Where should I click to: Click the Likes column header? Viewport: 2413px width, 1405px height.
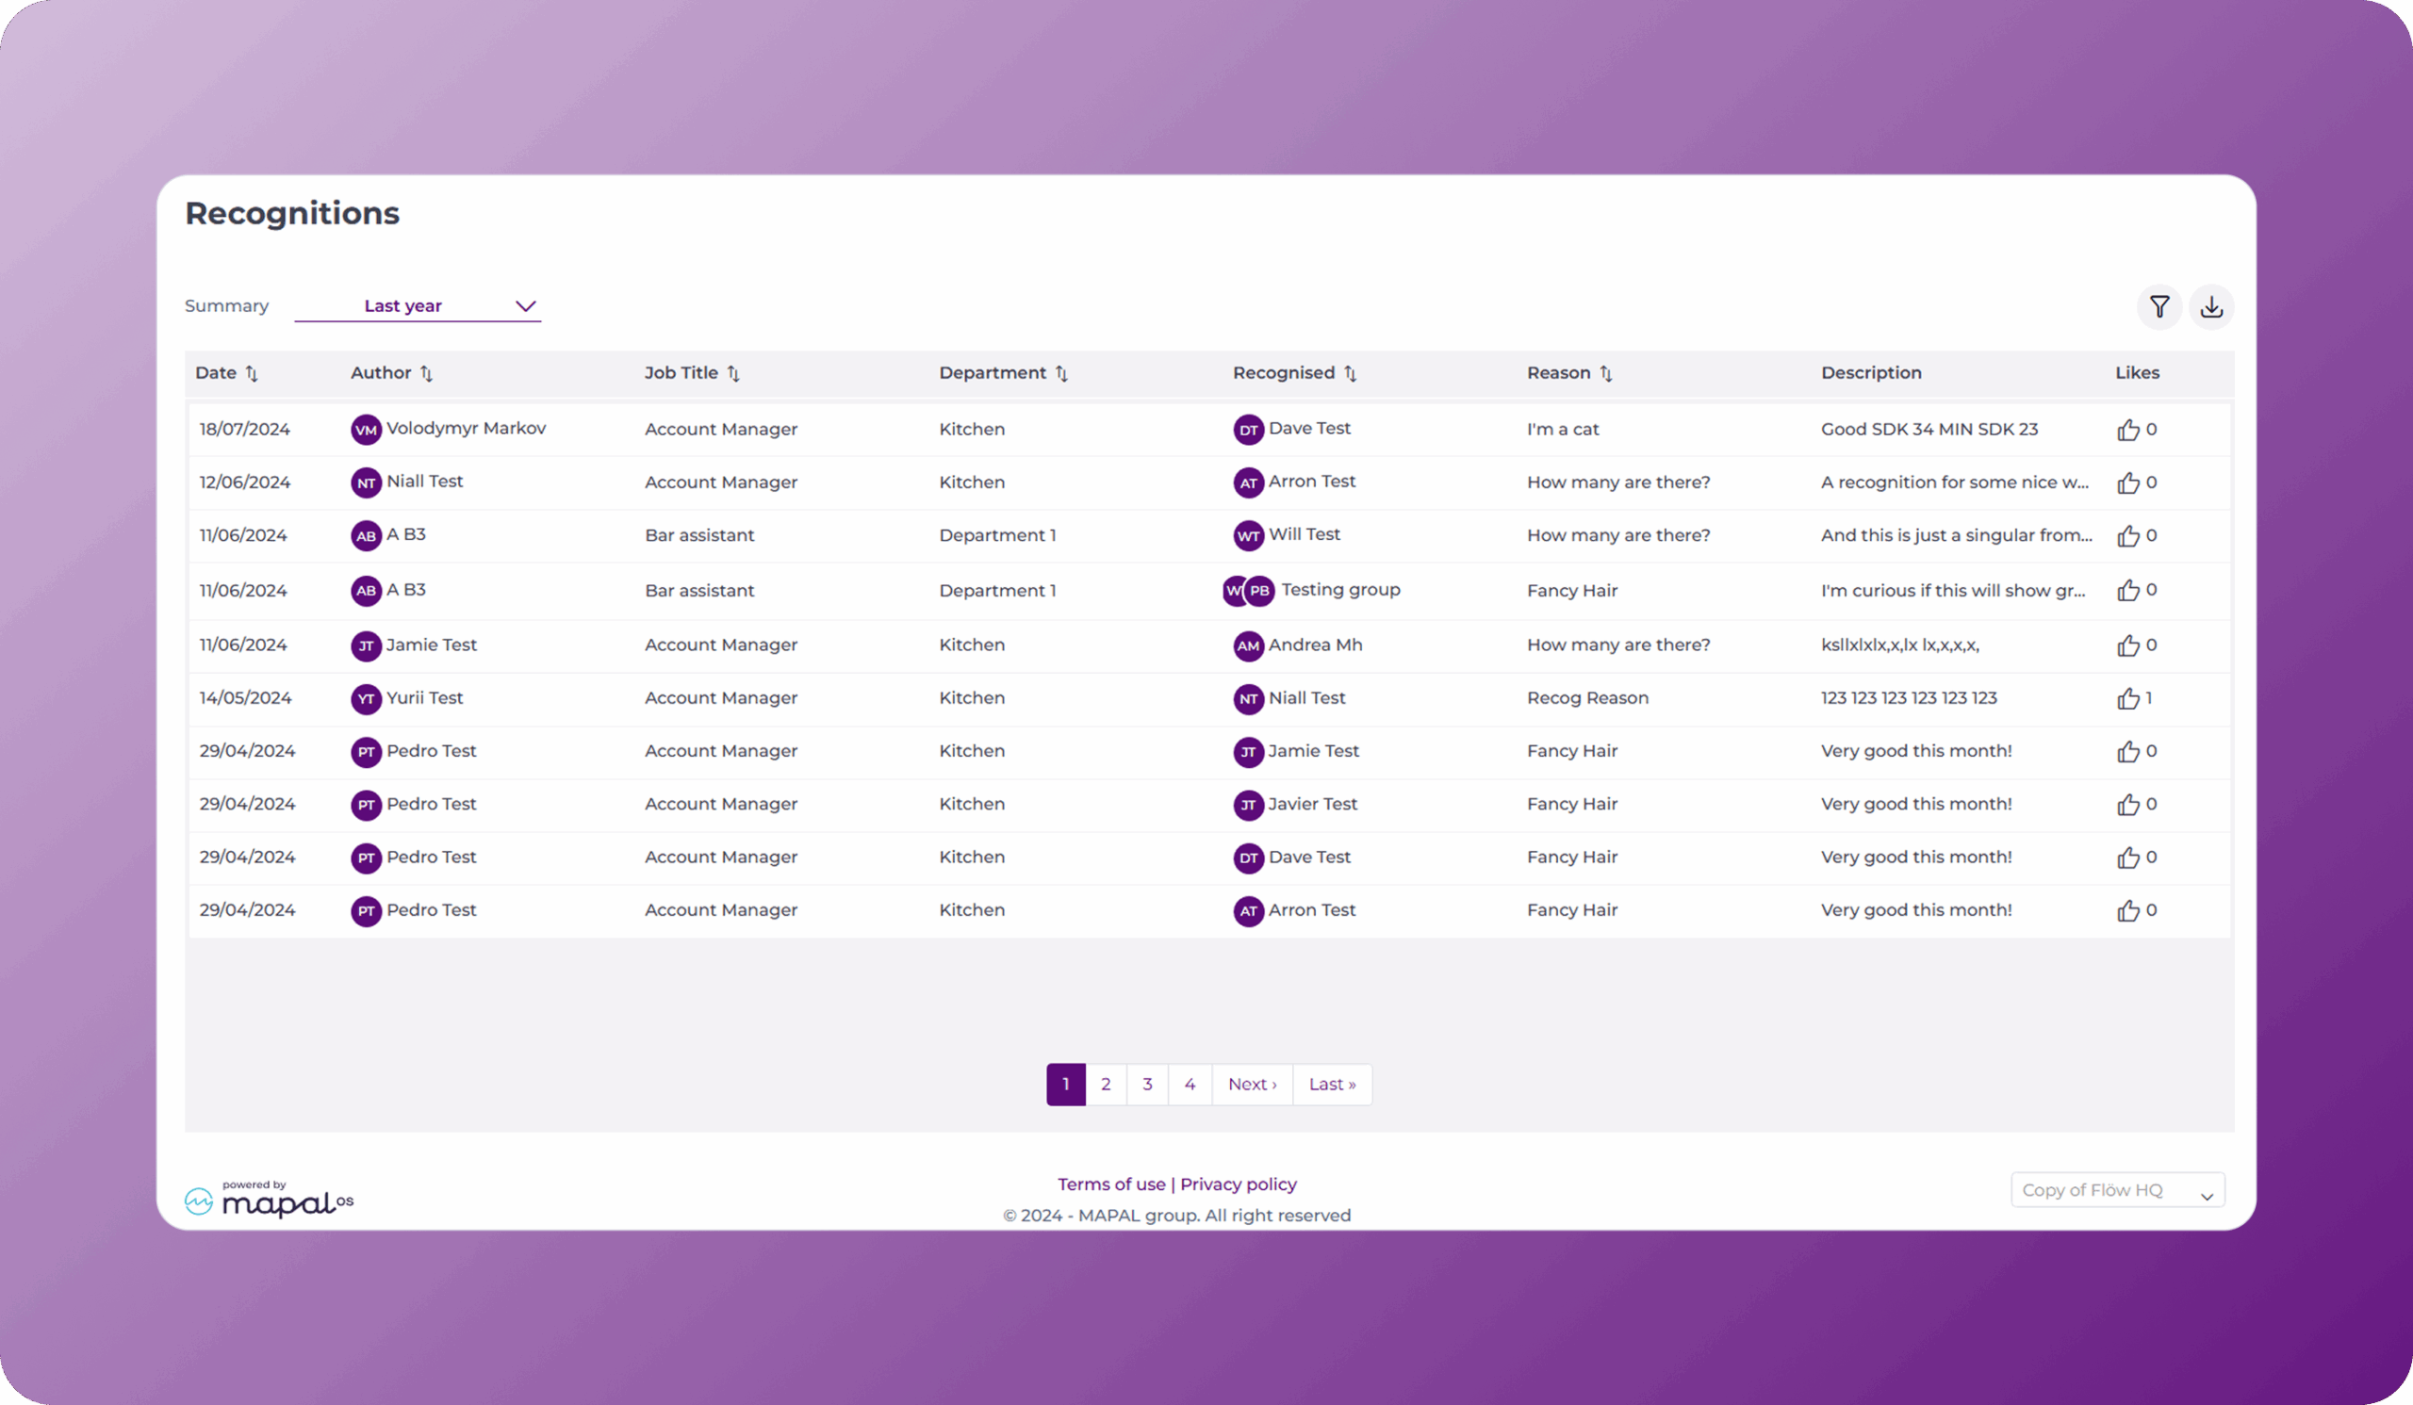tap(2137, 372)
